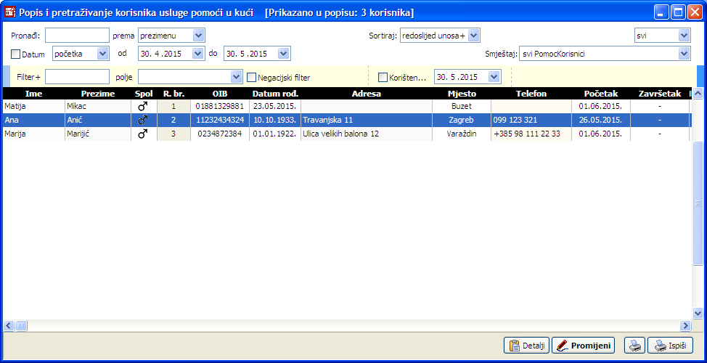The width and height of the screenshot is (707, 363).
Task: Open the 'prema prezimenu' dropdown
Action: click(199, 36)
